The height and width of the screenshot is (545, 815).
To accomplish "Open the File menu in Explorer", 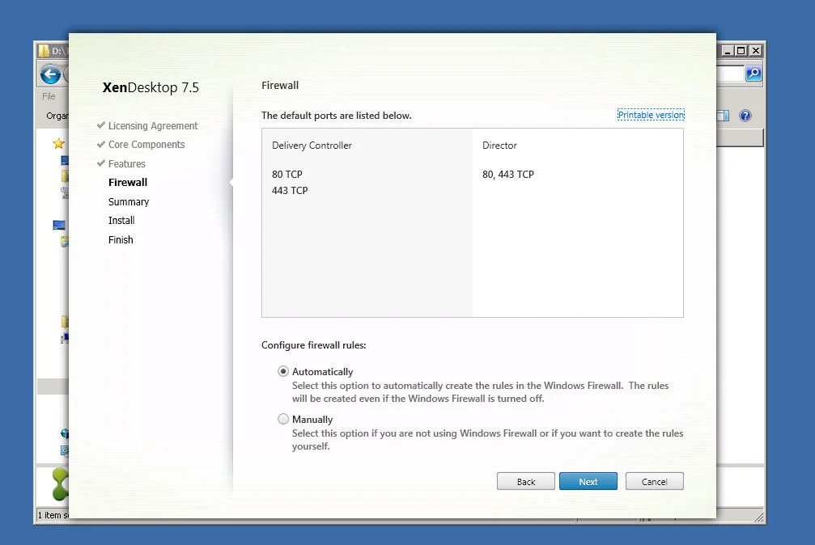I will click(x=49, y=96).
